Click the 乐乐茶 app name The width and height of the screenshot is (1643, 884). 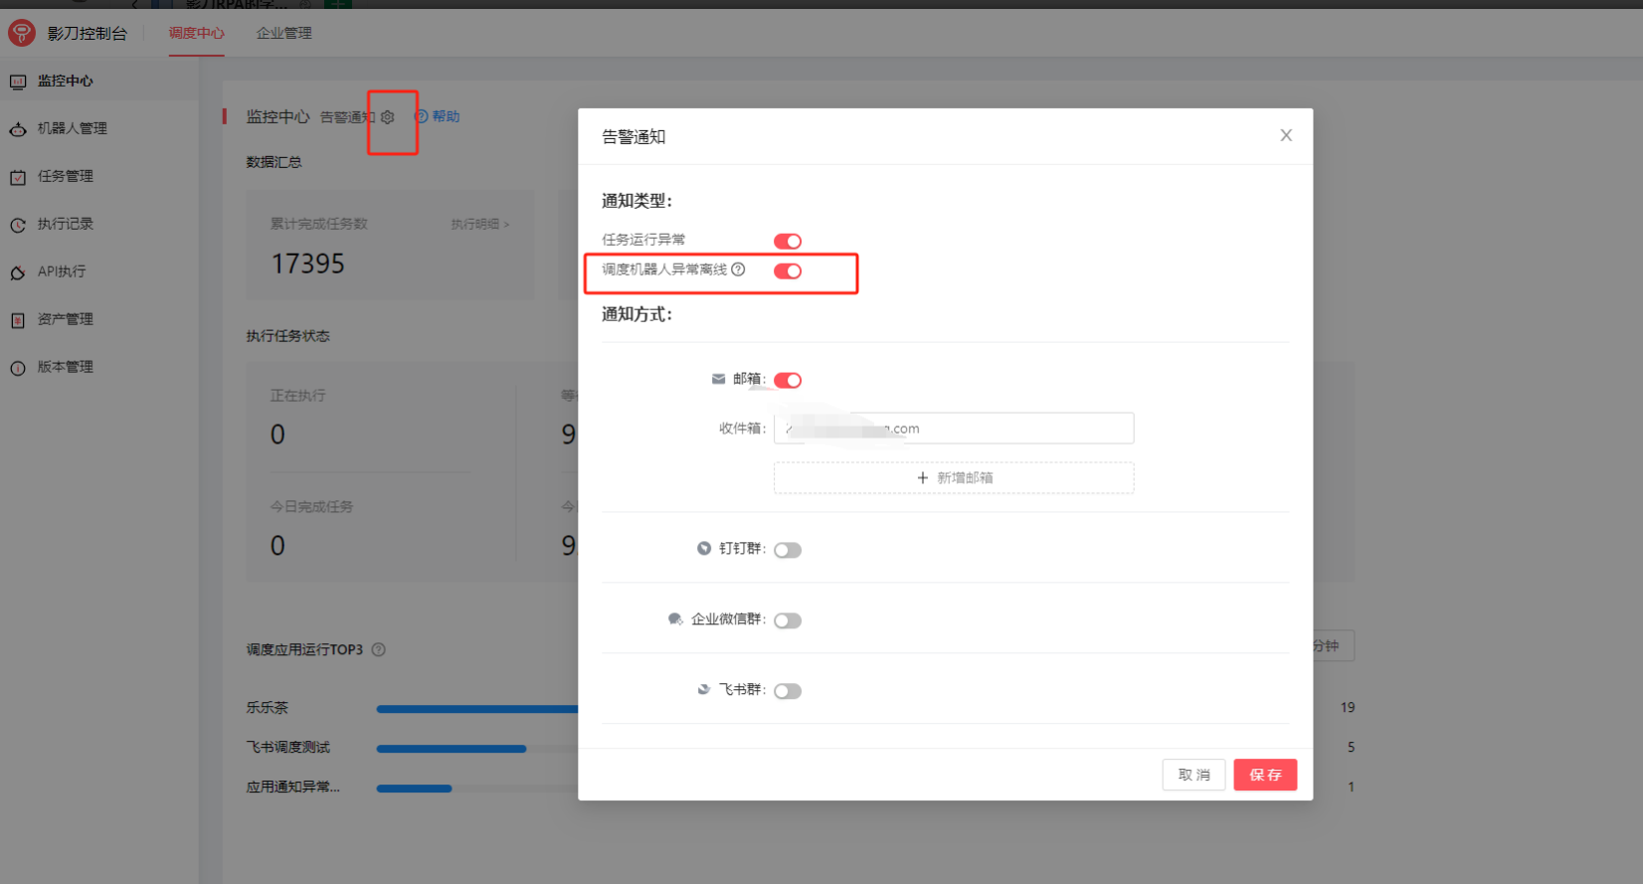(x=268, y=708)
